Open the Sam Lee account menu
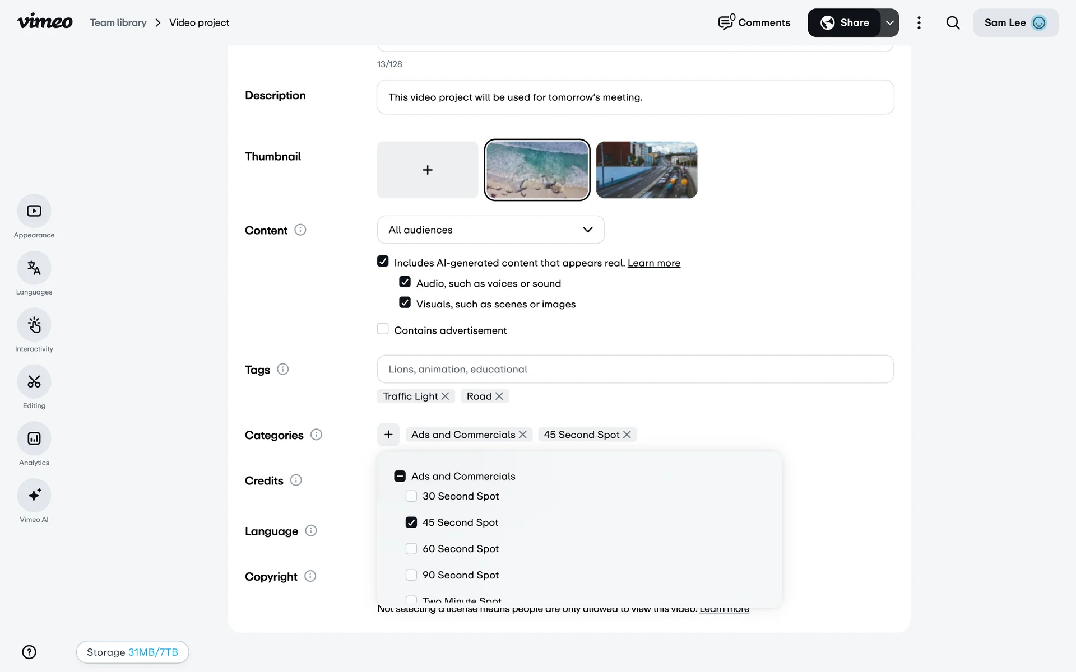Screen dimensions: 1076x672 tap(1015, 23)
